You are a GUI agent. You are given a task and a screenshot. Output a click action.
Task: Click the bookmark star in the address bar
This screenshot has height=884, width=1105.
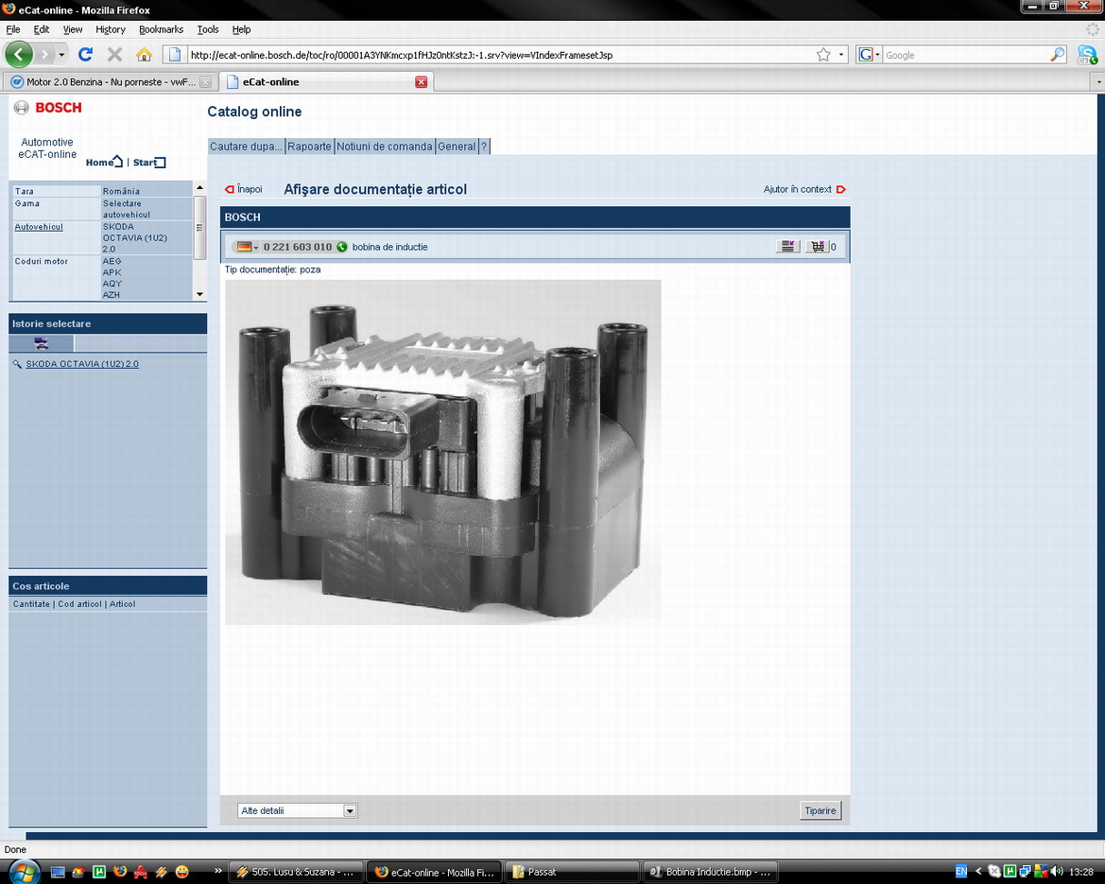(x=823, y=55)
